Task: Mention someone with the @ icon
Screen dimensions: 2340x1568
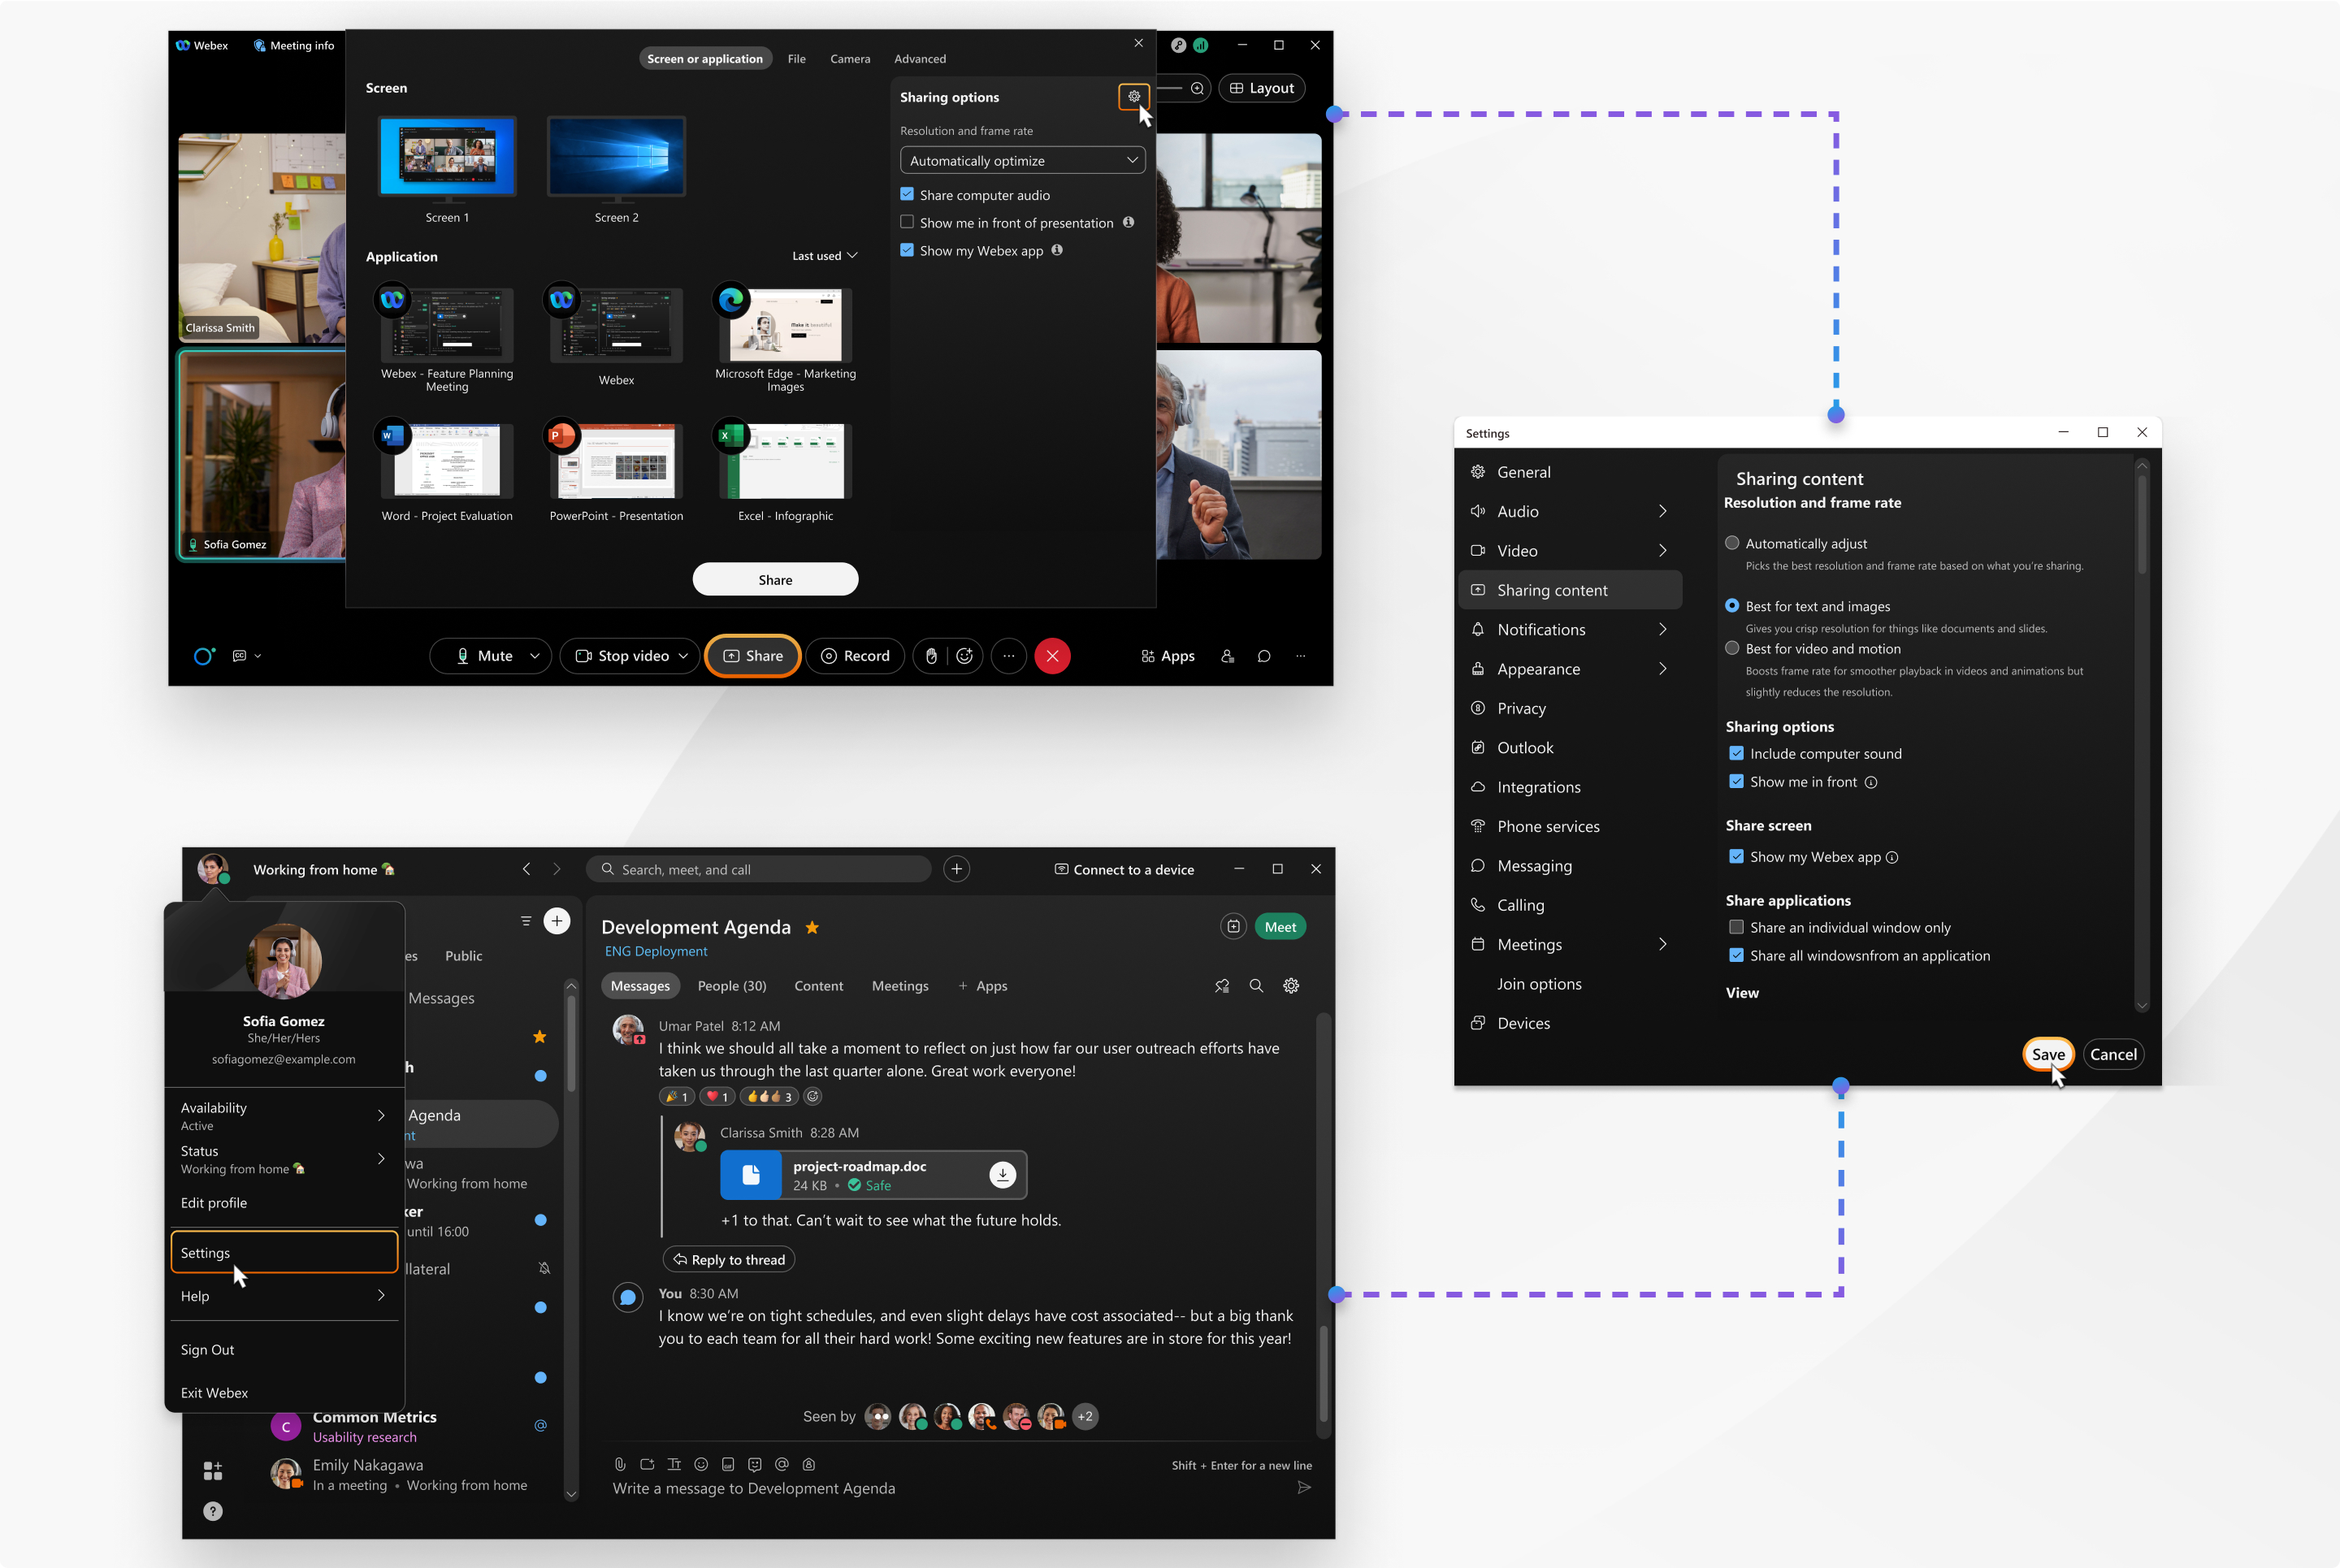Action: click(781, 1464)
